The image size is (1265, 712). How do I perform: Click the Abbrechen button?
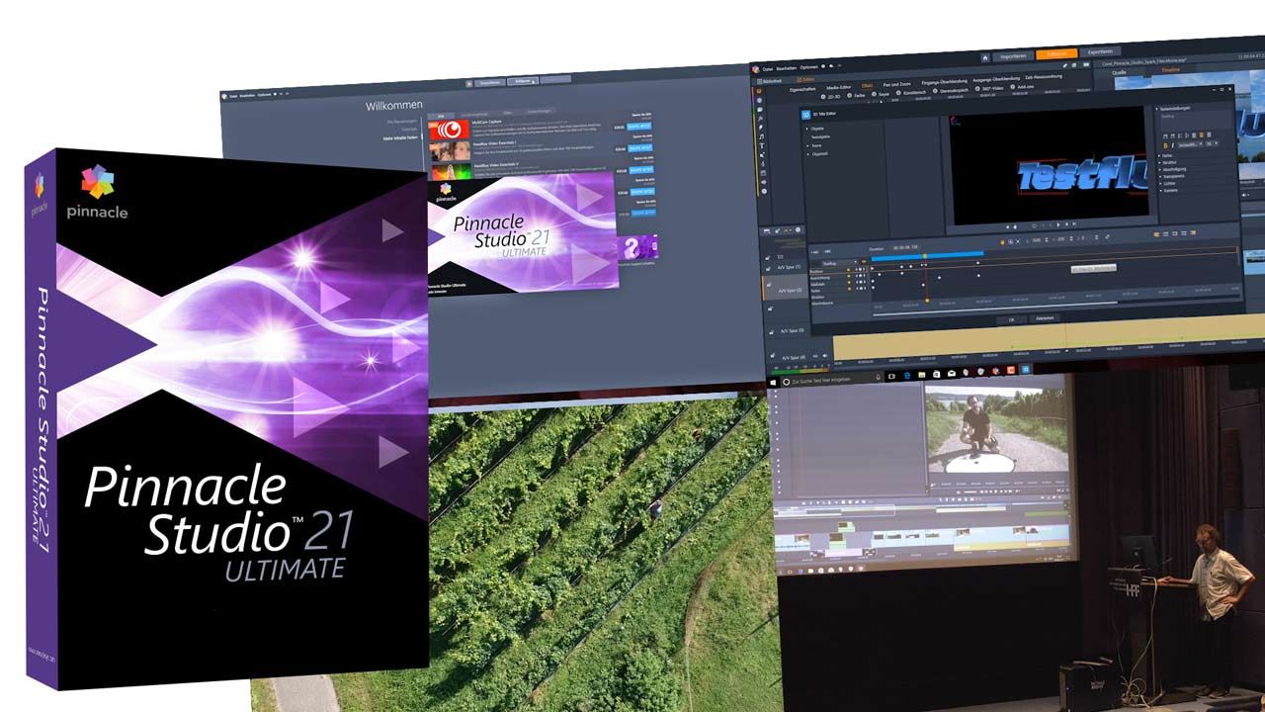1043,318
